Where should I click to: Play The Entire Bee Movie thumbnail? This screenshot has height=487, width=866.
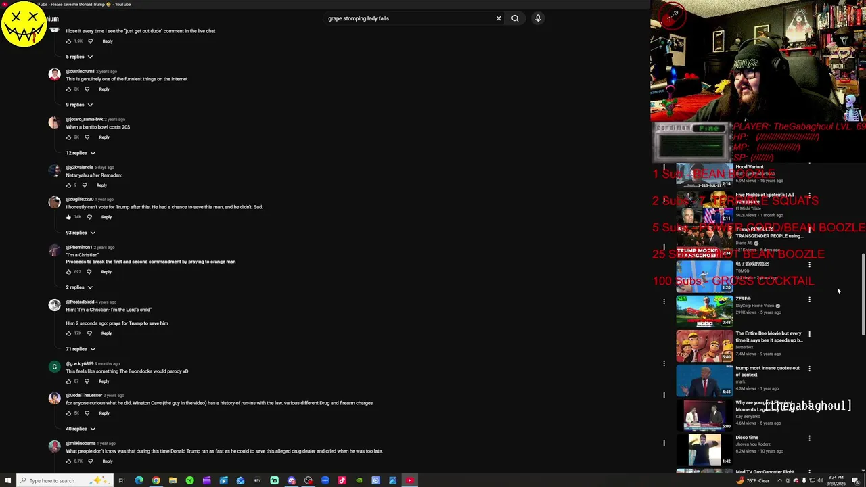(x=704, y=346)
